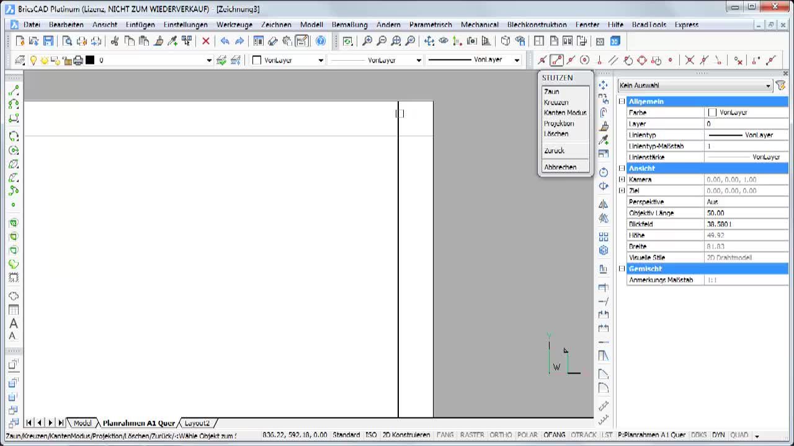Click Zurück in prompt menu

point(554,151)
